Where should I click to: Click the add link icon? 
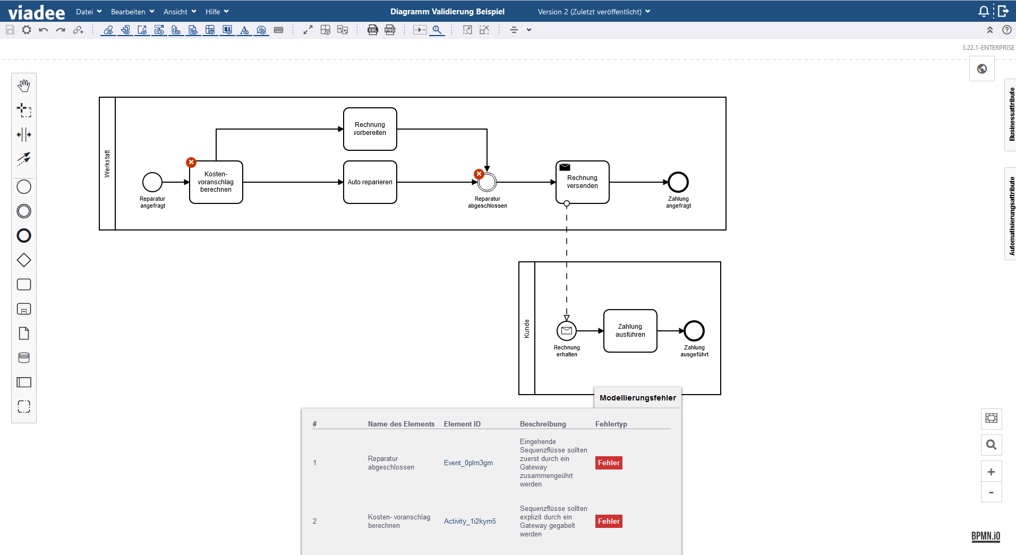[78, 30]
